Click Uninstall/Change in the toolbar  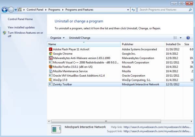pyautogui.click(x=80, y=38)
